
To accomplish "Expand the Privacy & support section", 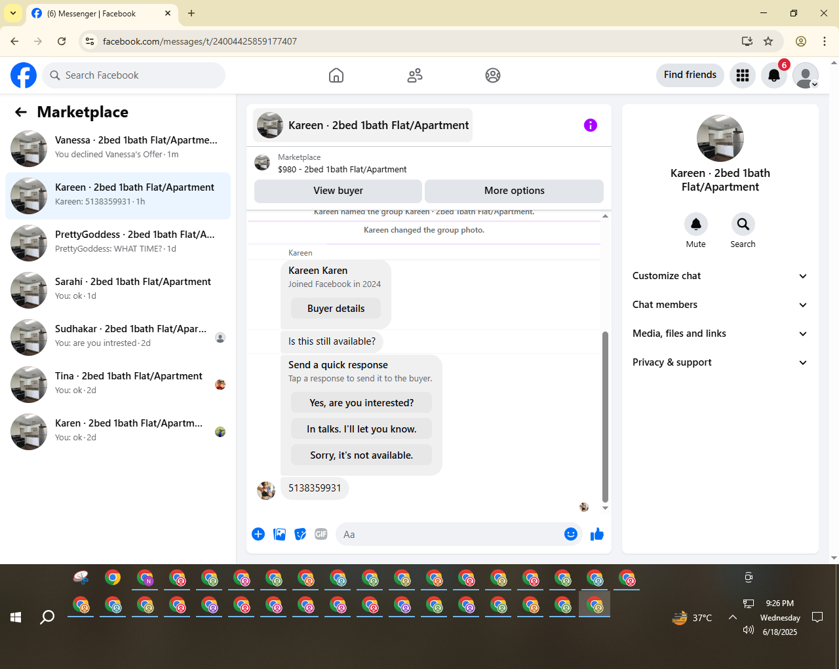I will pyautogui.click(x=720, y=362).
